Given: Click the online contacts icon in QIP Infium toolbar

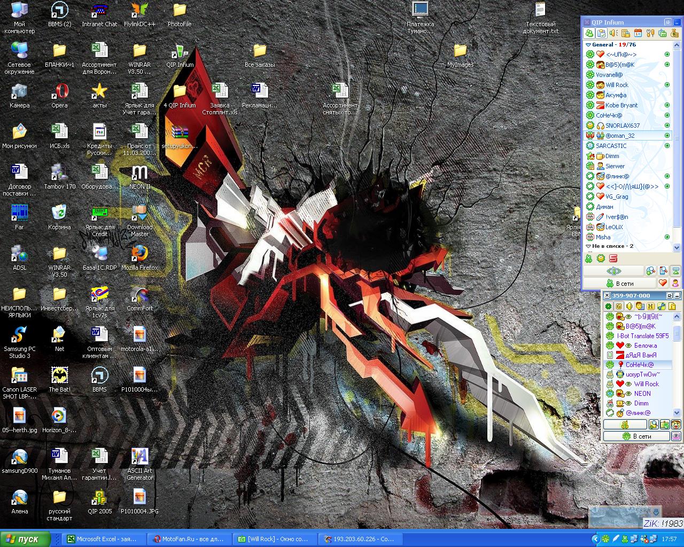Looking at the screenshot, I should click(589, 34).
